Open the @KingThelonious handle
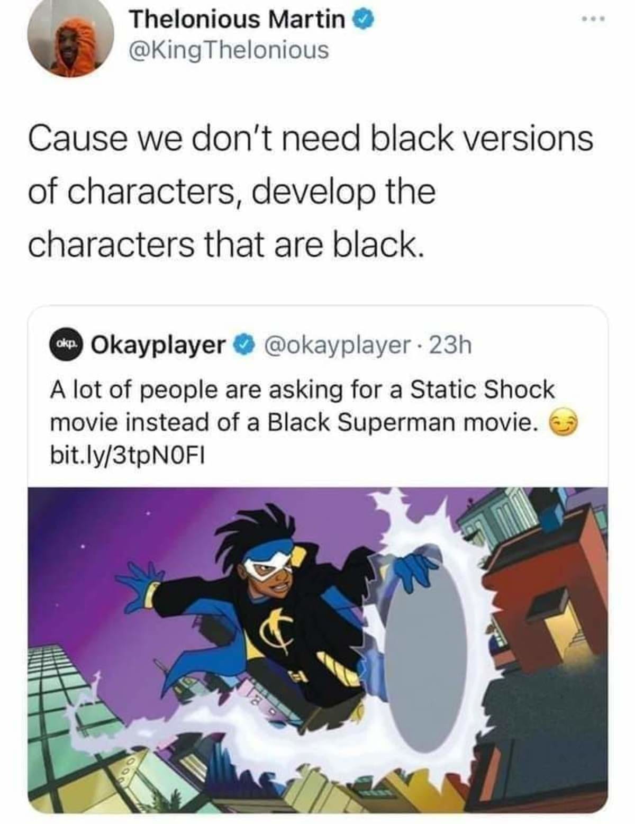This screenshot has width=635, height=824. [x=229, y=51]
